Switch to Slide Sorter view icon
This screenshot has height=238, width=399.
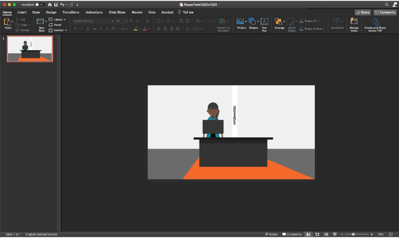click(317, 234)
